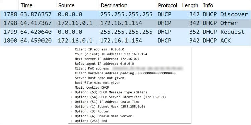Click the Info column header
The width and height of the screenshot is (251, 125).
(x=208, y=5)
